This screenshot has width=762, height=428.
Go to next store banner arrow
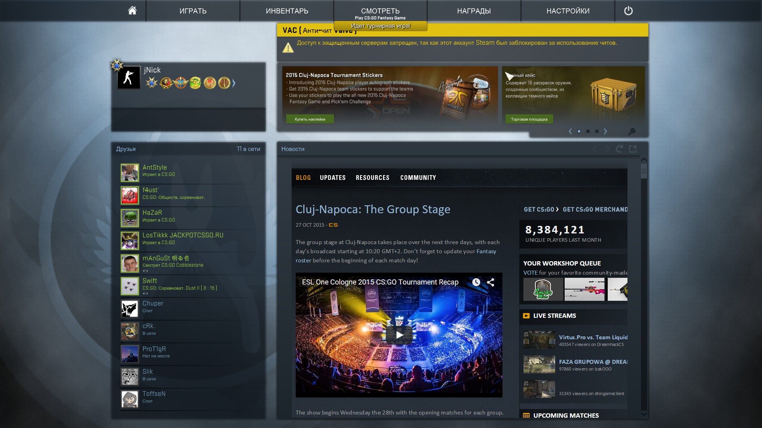[606, 131]
